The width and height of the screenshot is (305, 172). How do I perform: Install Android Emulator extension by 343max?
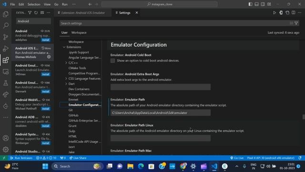point(46,75)
